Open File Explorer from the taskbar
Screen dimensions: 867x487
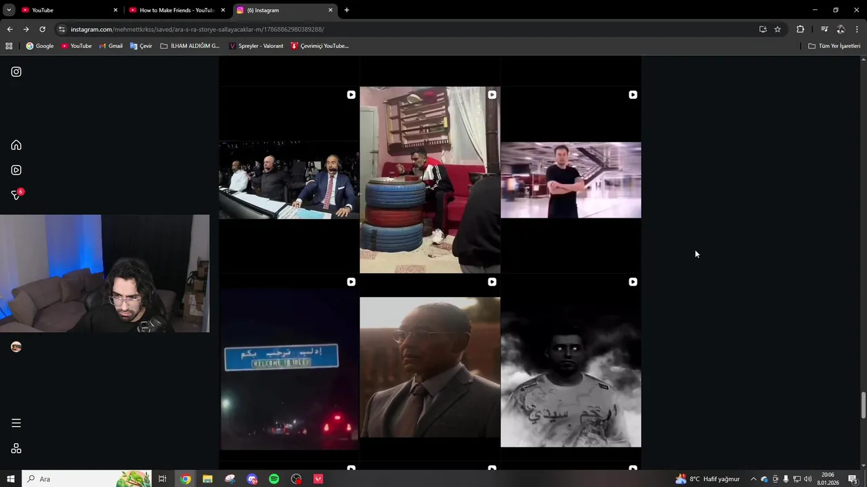pyautogui.click(x=207, y=479)
